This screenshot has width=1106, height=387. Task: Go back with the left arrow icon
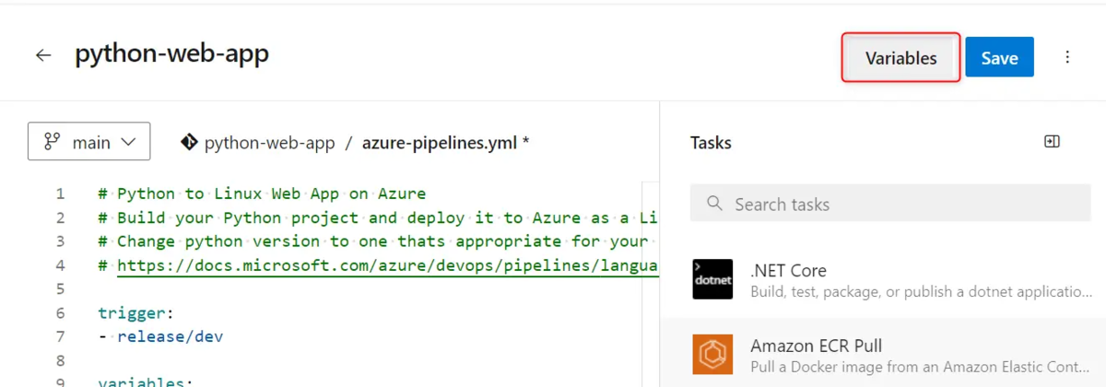(x=43, y=55)
